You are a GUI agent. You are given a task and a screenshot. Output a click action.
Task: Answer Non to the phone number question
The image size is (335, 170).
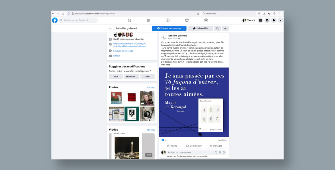coord(147,77)
